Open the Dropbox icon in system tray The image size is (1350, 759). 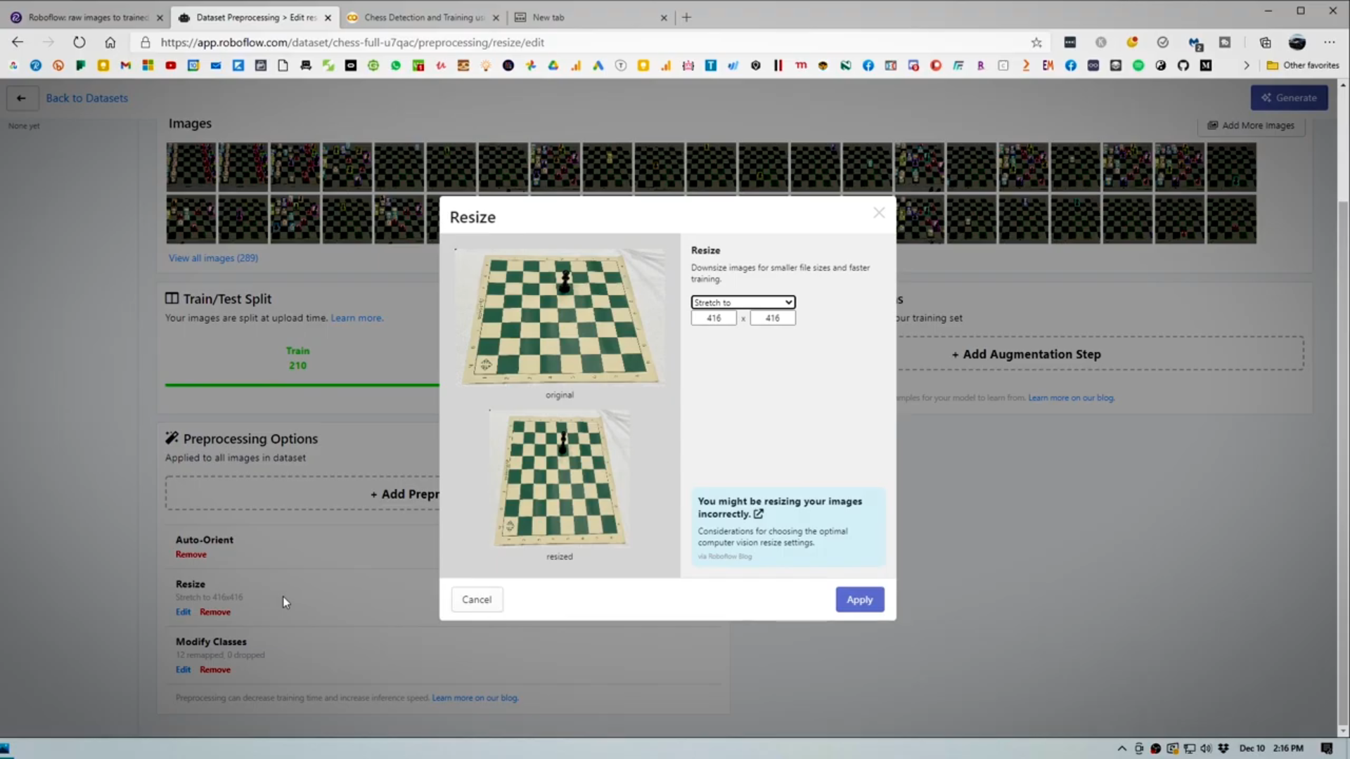[1223, 748]
